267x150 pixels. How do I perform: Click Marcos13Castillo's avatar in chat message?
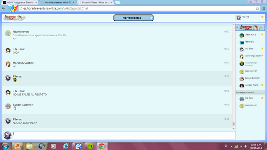pos(8,64)
